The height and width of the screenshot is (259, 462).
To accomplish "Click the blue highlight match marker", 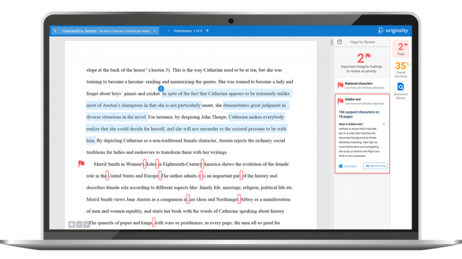I will [x=153, y=88].
